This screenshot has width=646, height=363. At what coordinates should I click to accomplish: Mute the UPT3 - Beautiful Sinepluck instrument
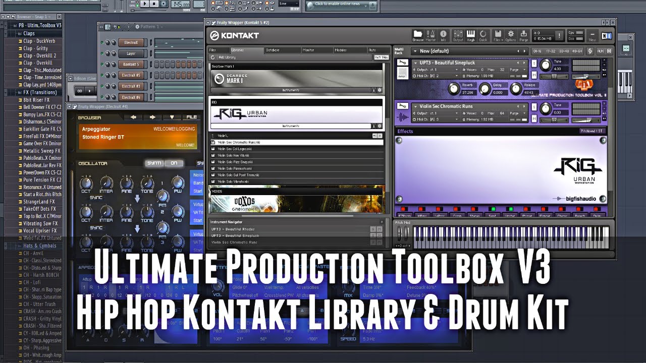tap(534, 75)
